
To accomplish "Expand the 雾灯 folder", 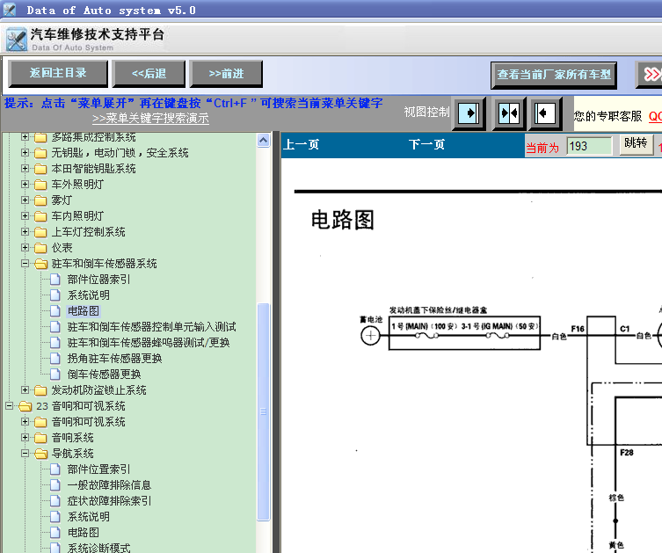I will [25, 200].
